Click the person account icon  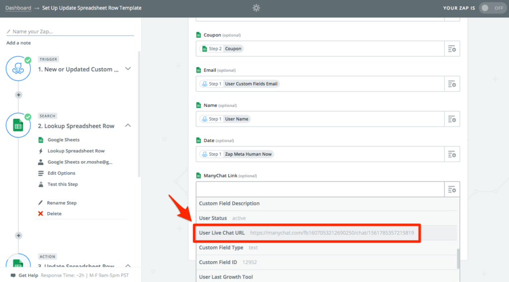click(41, 162)
